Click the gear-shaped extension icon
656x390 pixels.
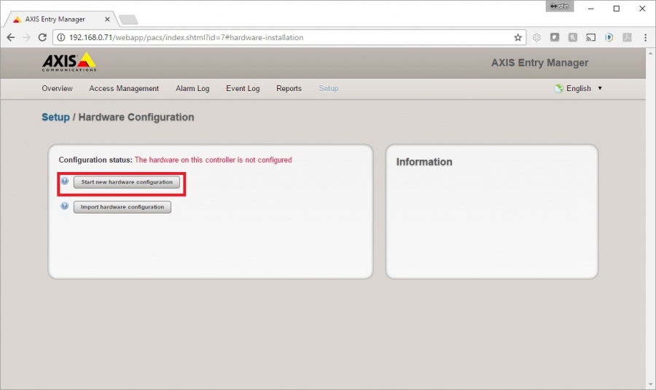pos(536,37)
